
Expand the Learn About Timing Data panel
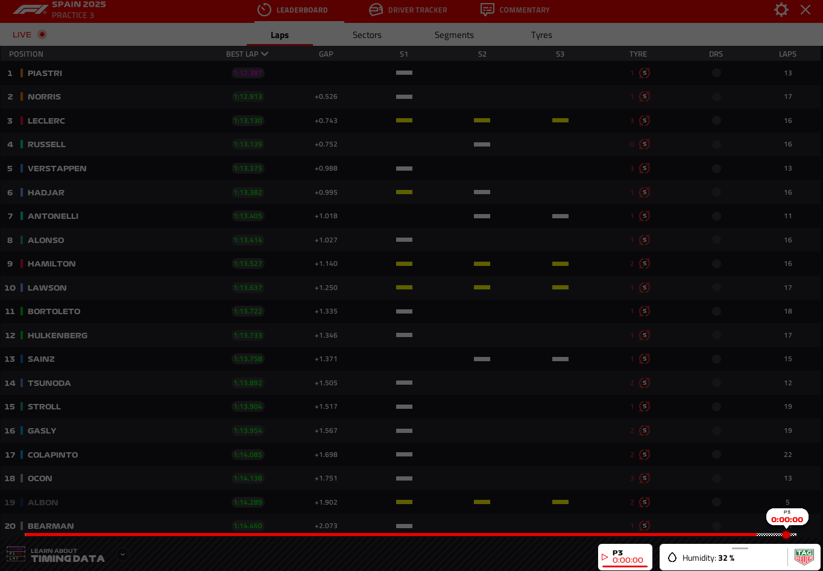click(x=122, y=554)
